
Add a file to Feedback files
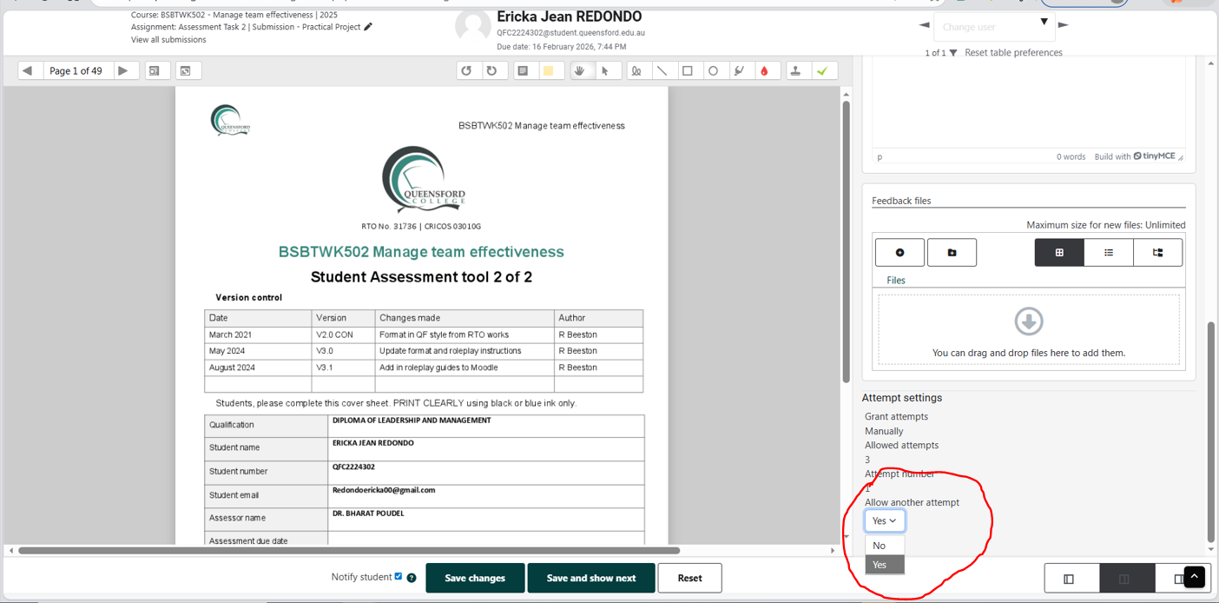pos(899,253)
